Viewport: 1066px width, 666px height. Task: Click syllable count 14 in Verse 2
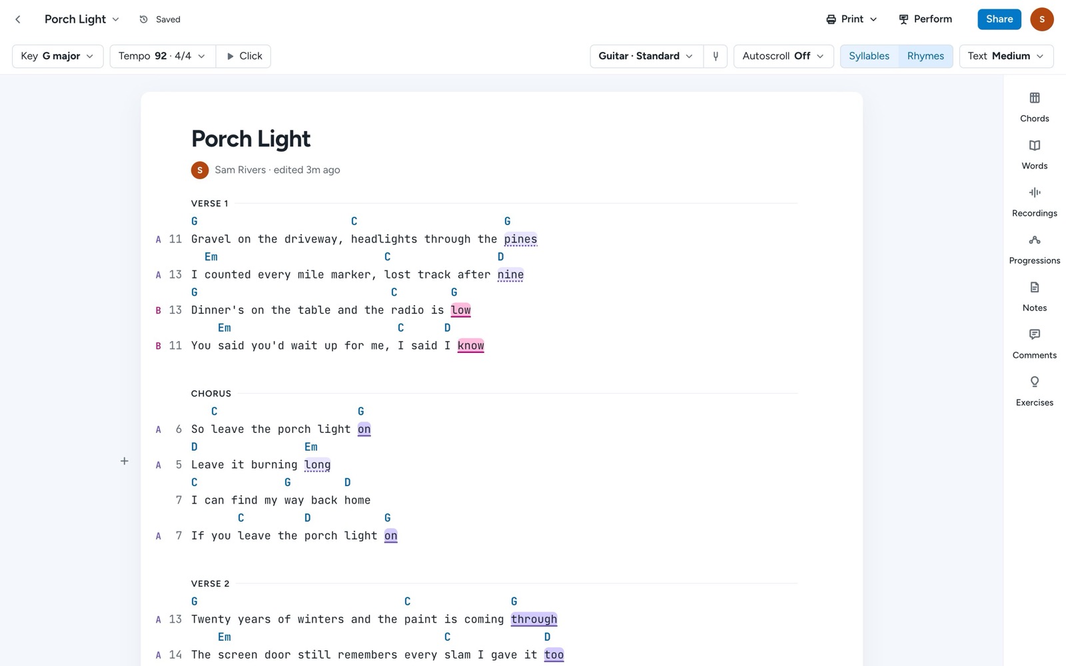[175, 655]
